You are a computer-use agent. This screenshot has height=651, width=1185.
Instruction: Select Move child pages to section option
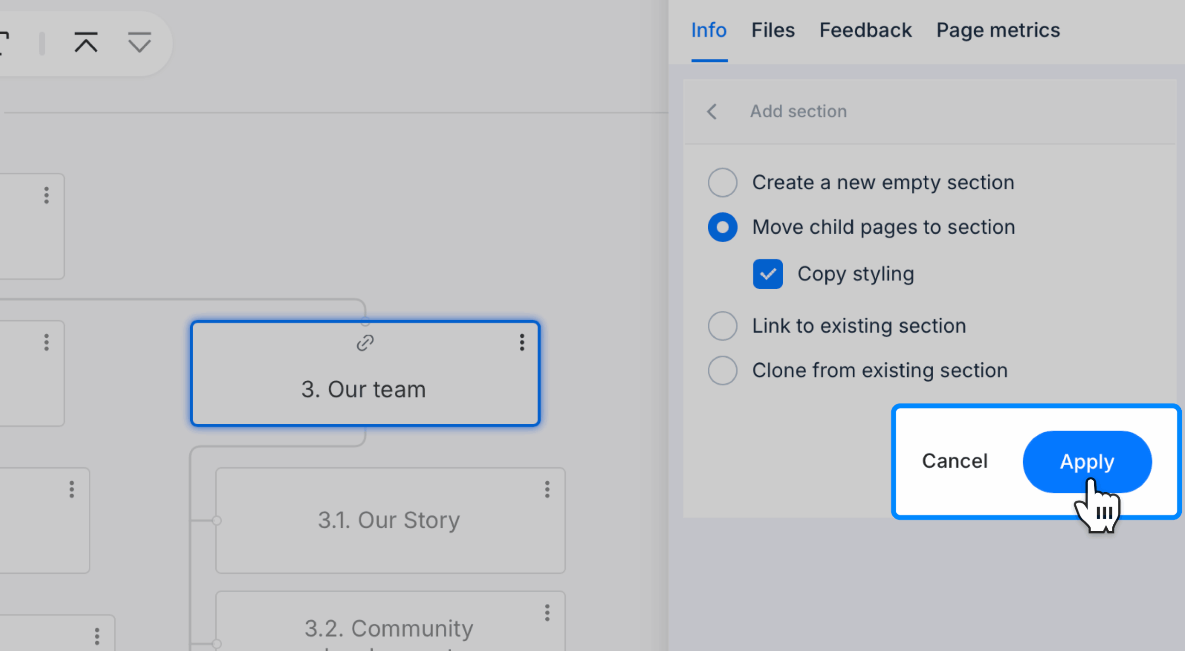722,227
